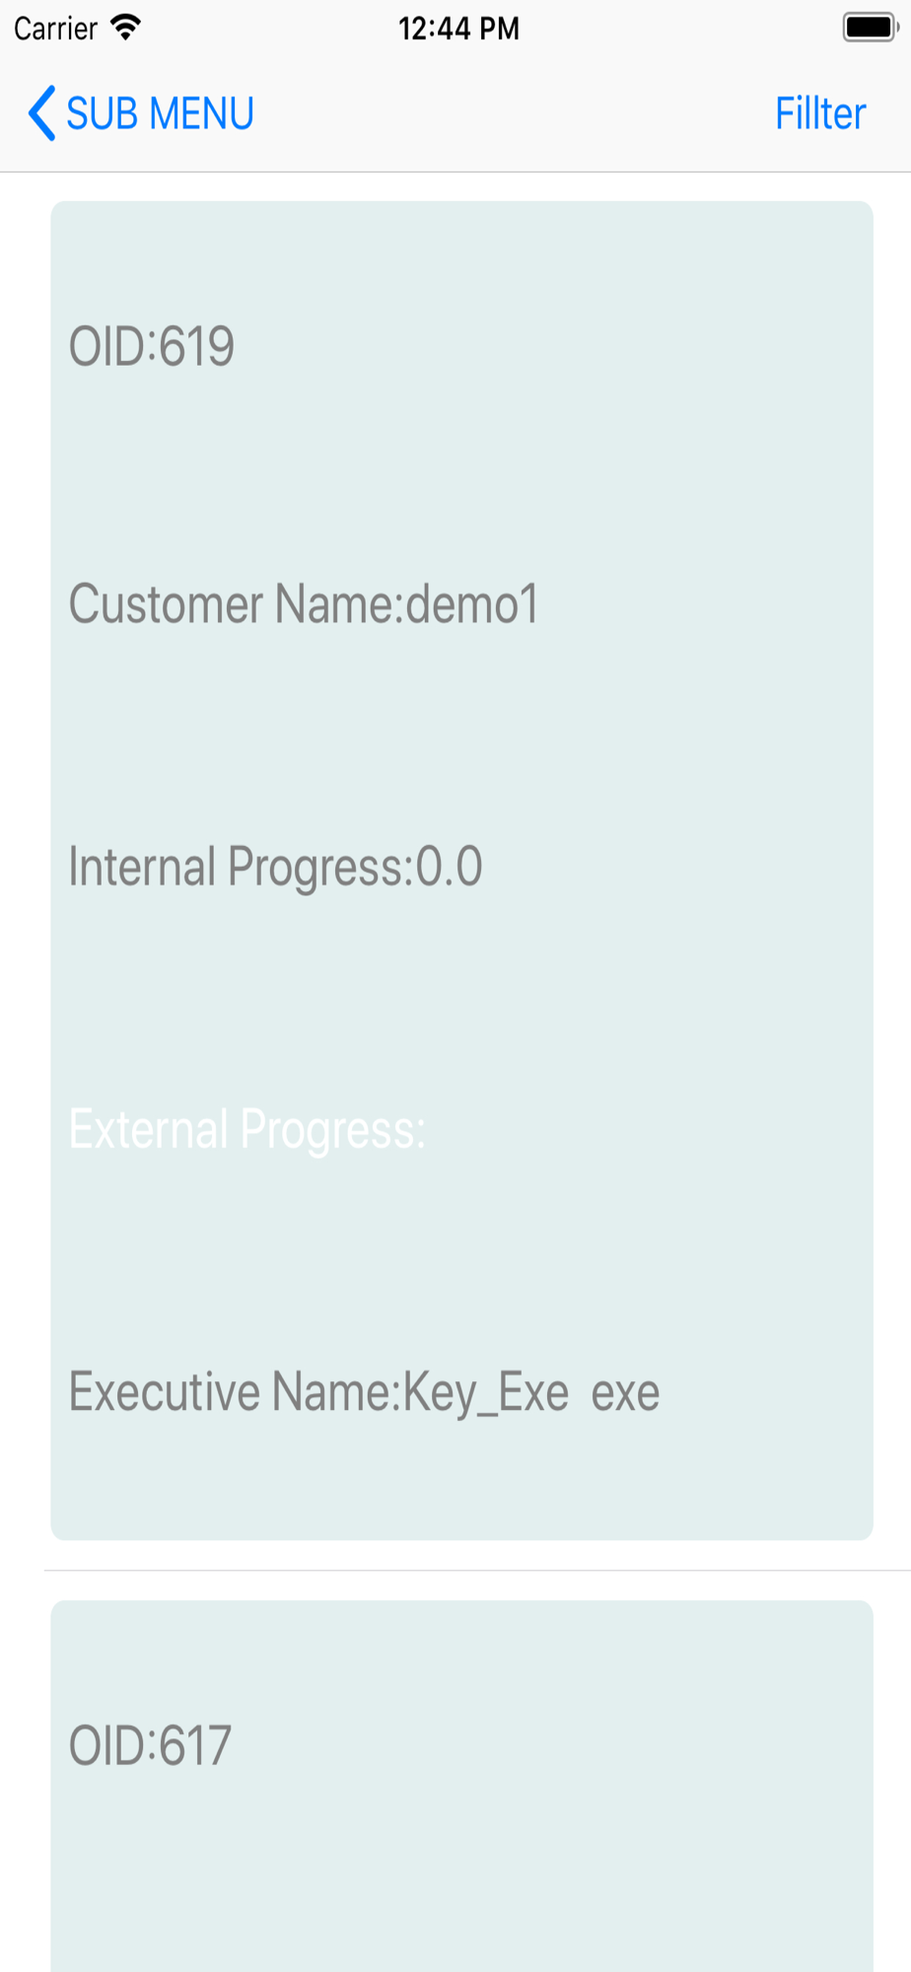Open the Fillter option
This screenshot has width=911, height=1972.
pyautogui.click(x=819, y=113)
